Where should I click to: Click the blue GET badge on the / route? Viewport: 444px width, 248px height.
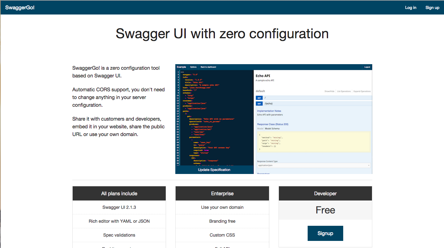(259, 98)
